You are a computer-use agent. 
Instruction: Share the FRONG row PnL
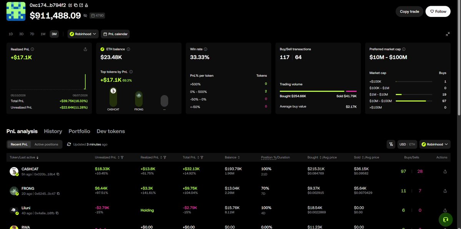(445, 191)
